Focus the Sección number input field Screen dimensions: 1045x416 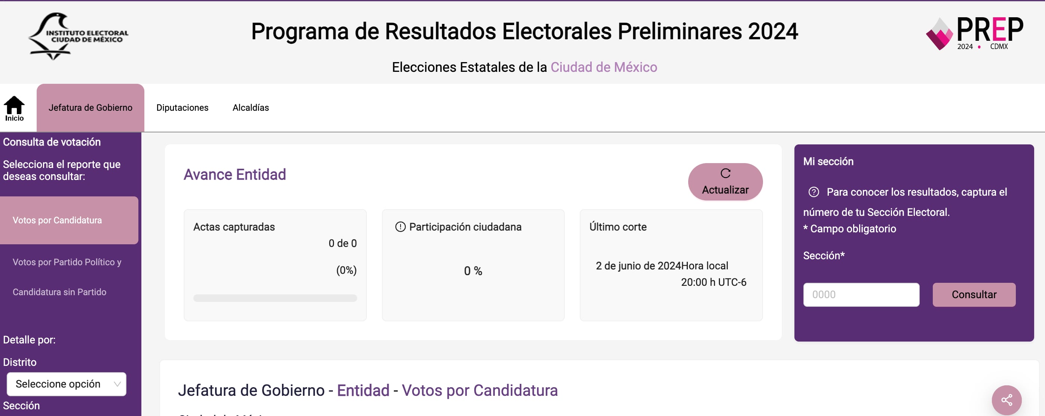[x=861, y=295]
